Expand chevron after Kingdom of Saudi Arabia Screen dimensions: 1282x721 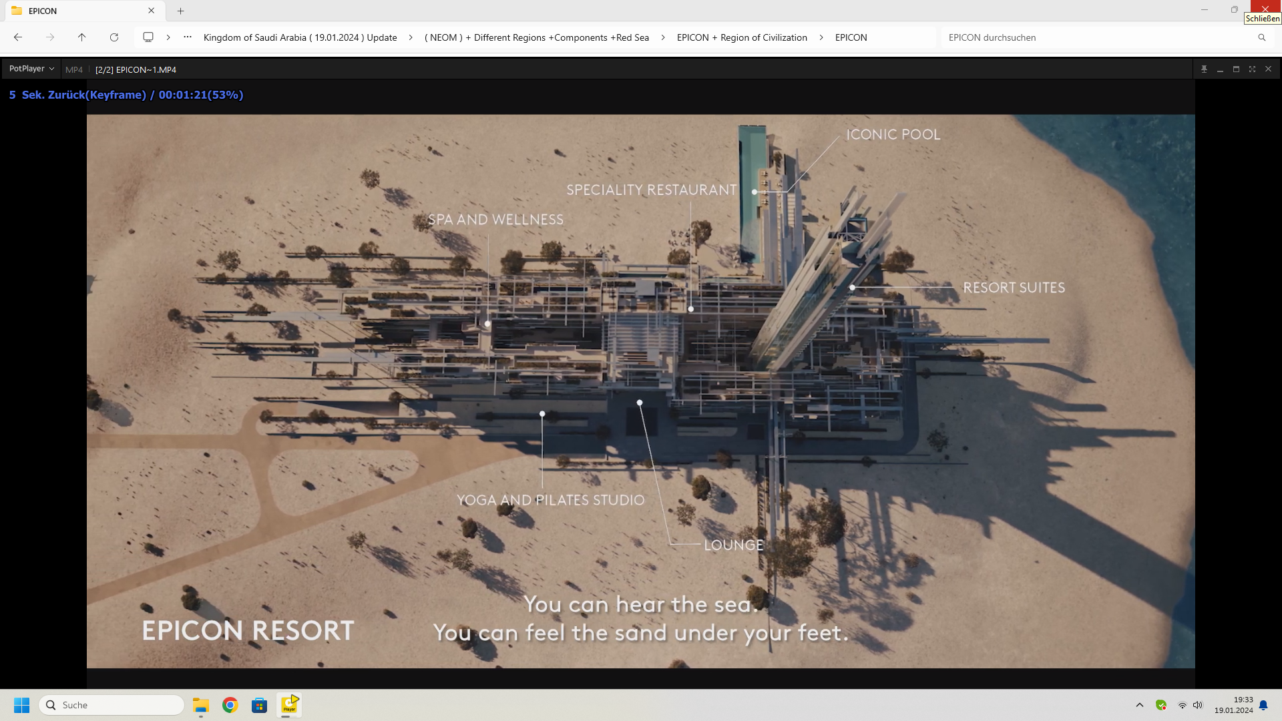411,37
